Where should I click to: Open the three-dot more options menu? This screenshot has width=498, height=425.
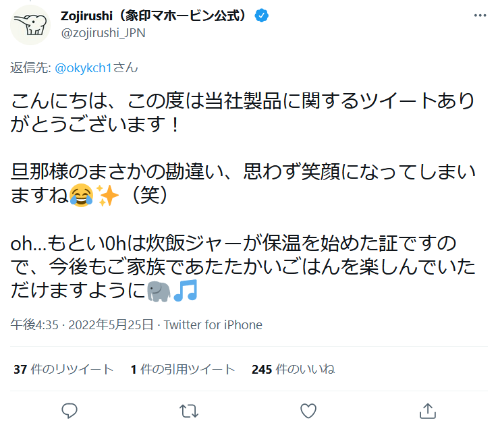coord(480,15)
